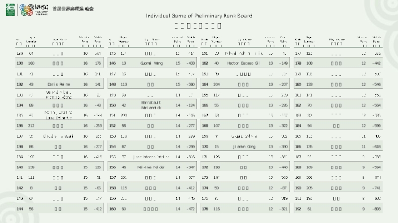Image resolution: width=398 pixels, height=223 pixels.
Task: Select the rank 130 cell
Action: point(20,63)
